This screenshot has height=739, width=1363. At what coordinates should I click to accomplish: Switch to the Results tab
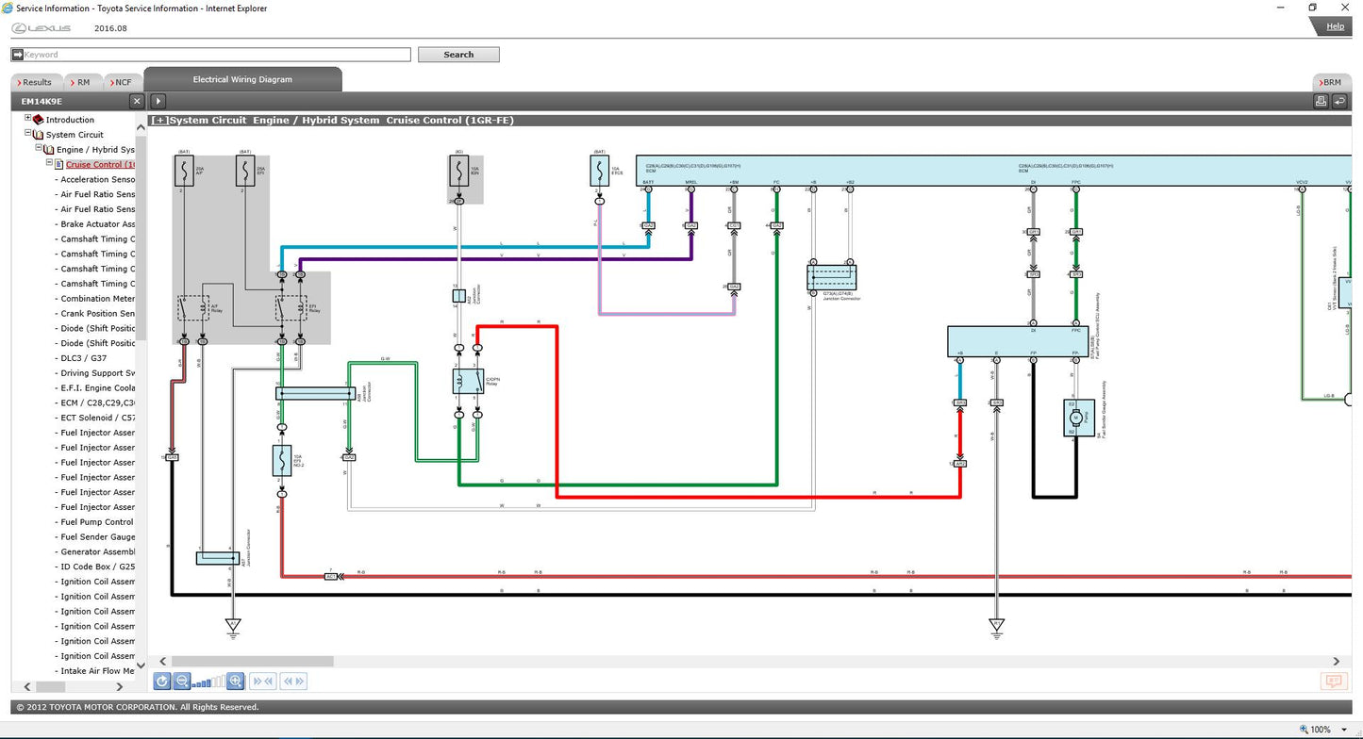[37, 82]
